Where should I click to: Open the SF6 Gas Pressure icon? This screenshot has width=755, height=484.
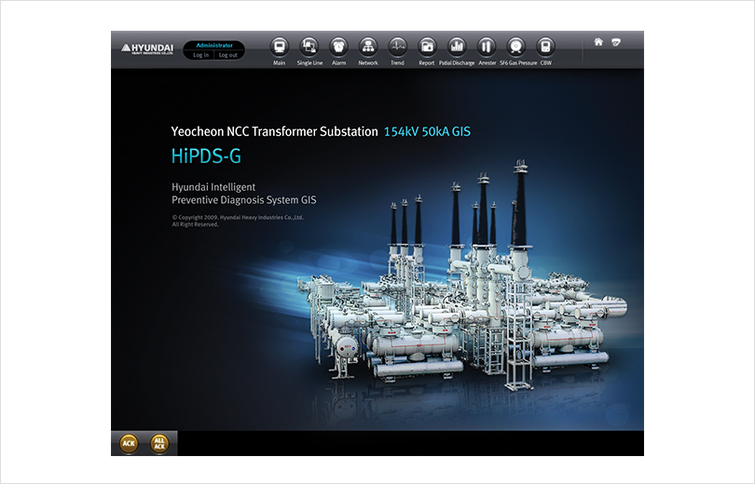point(516,47)
